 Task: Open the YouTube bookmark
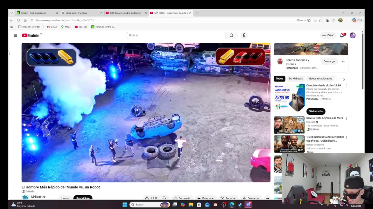click(81, 27)
